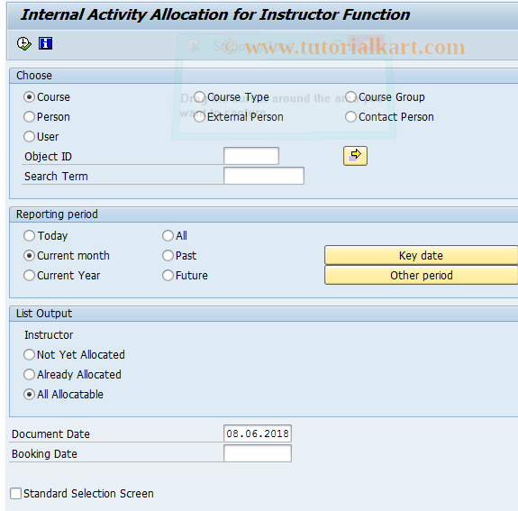Click the Choose section header
Screen dimensions: 518x511
[x=34, y=76]
